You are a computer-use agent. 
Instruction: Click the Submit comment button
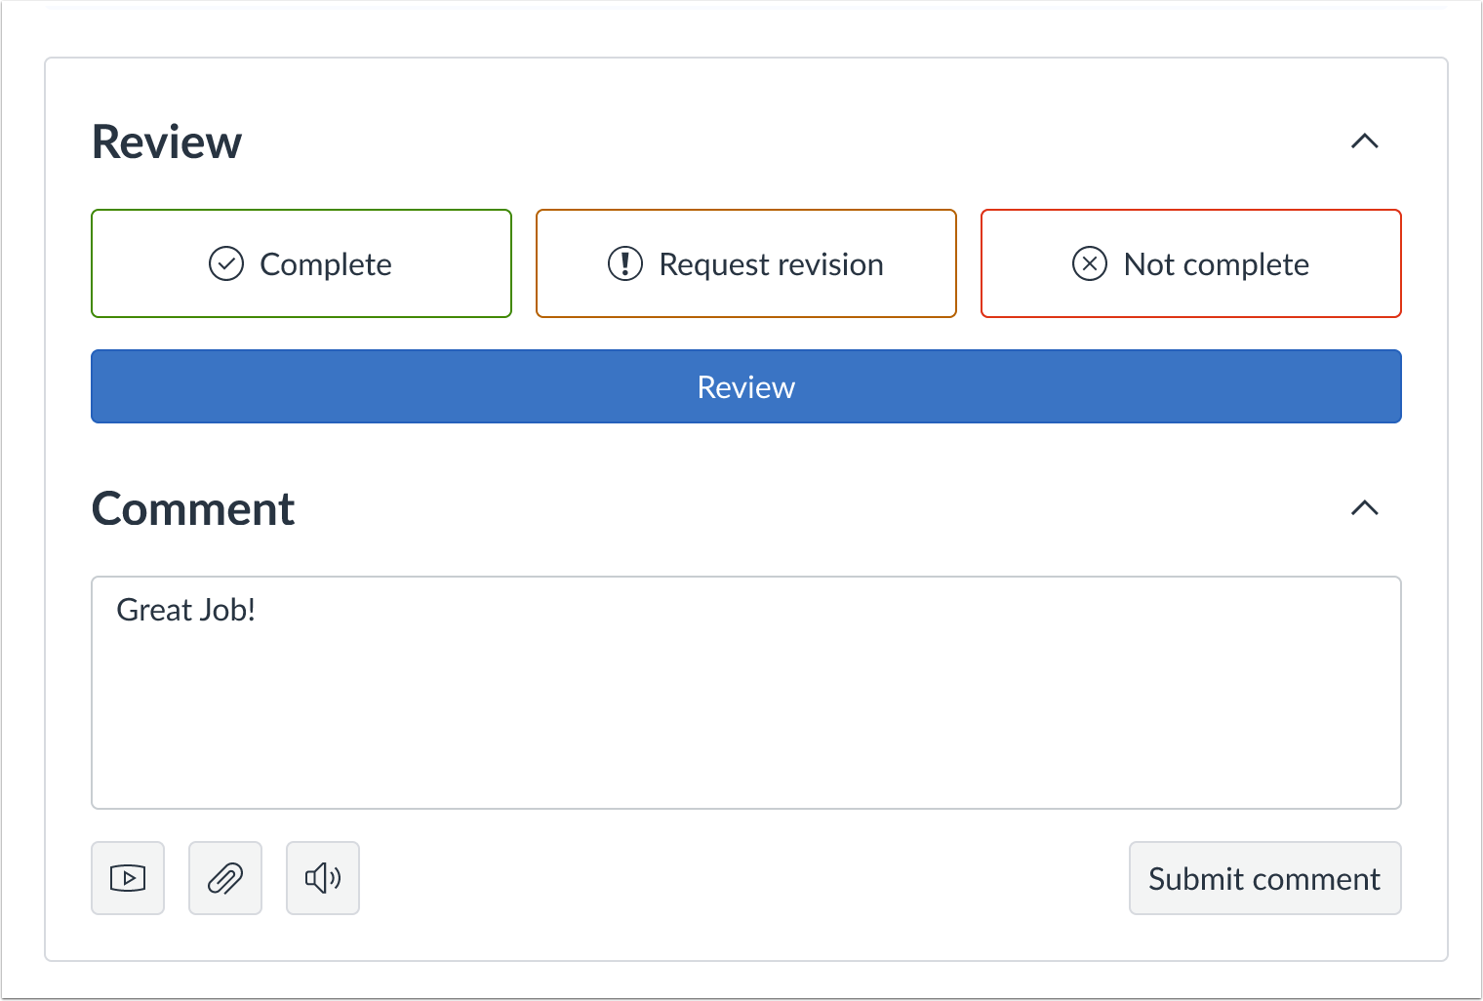(1264, 878)
